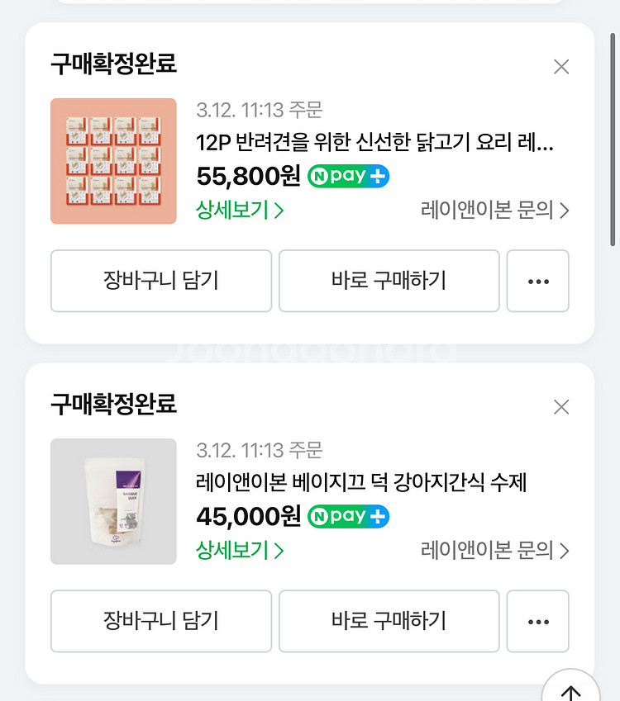Open the 레이앤이본 베이지끄 덕 강아지간식 product title
The image size is (620, 701).
(x=361, y=482)
